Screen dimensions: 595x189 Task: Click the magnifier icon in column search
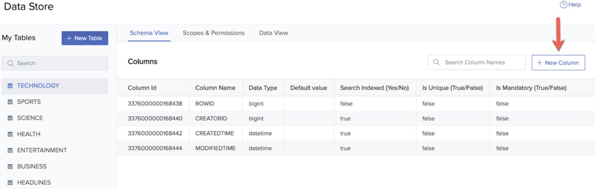tap(436, 62)
